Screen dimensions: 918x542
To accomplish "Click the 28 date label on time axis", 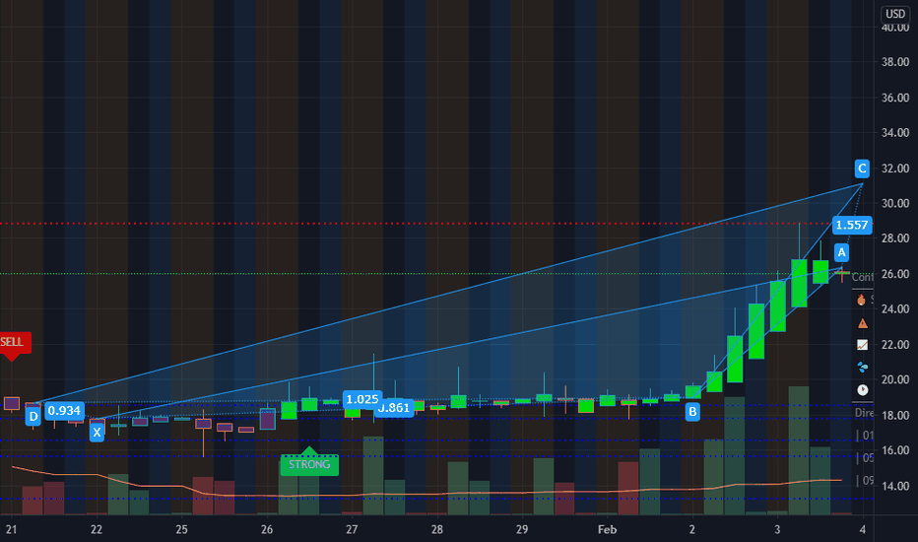I will tap(436, 530).
